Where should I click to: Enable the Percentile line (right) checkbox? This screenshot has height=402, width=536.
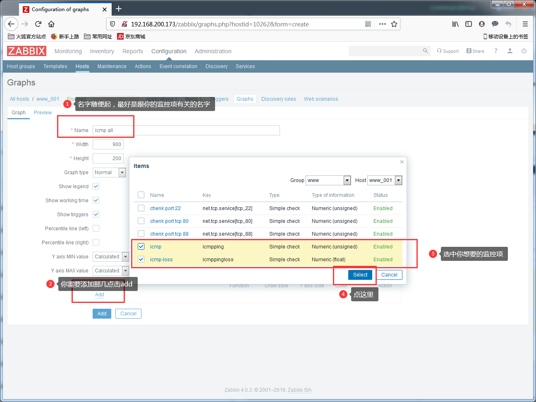96,242
